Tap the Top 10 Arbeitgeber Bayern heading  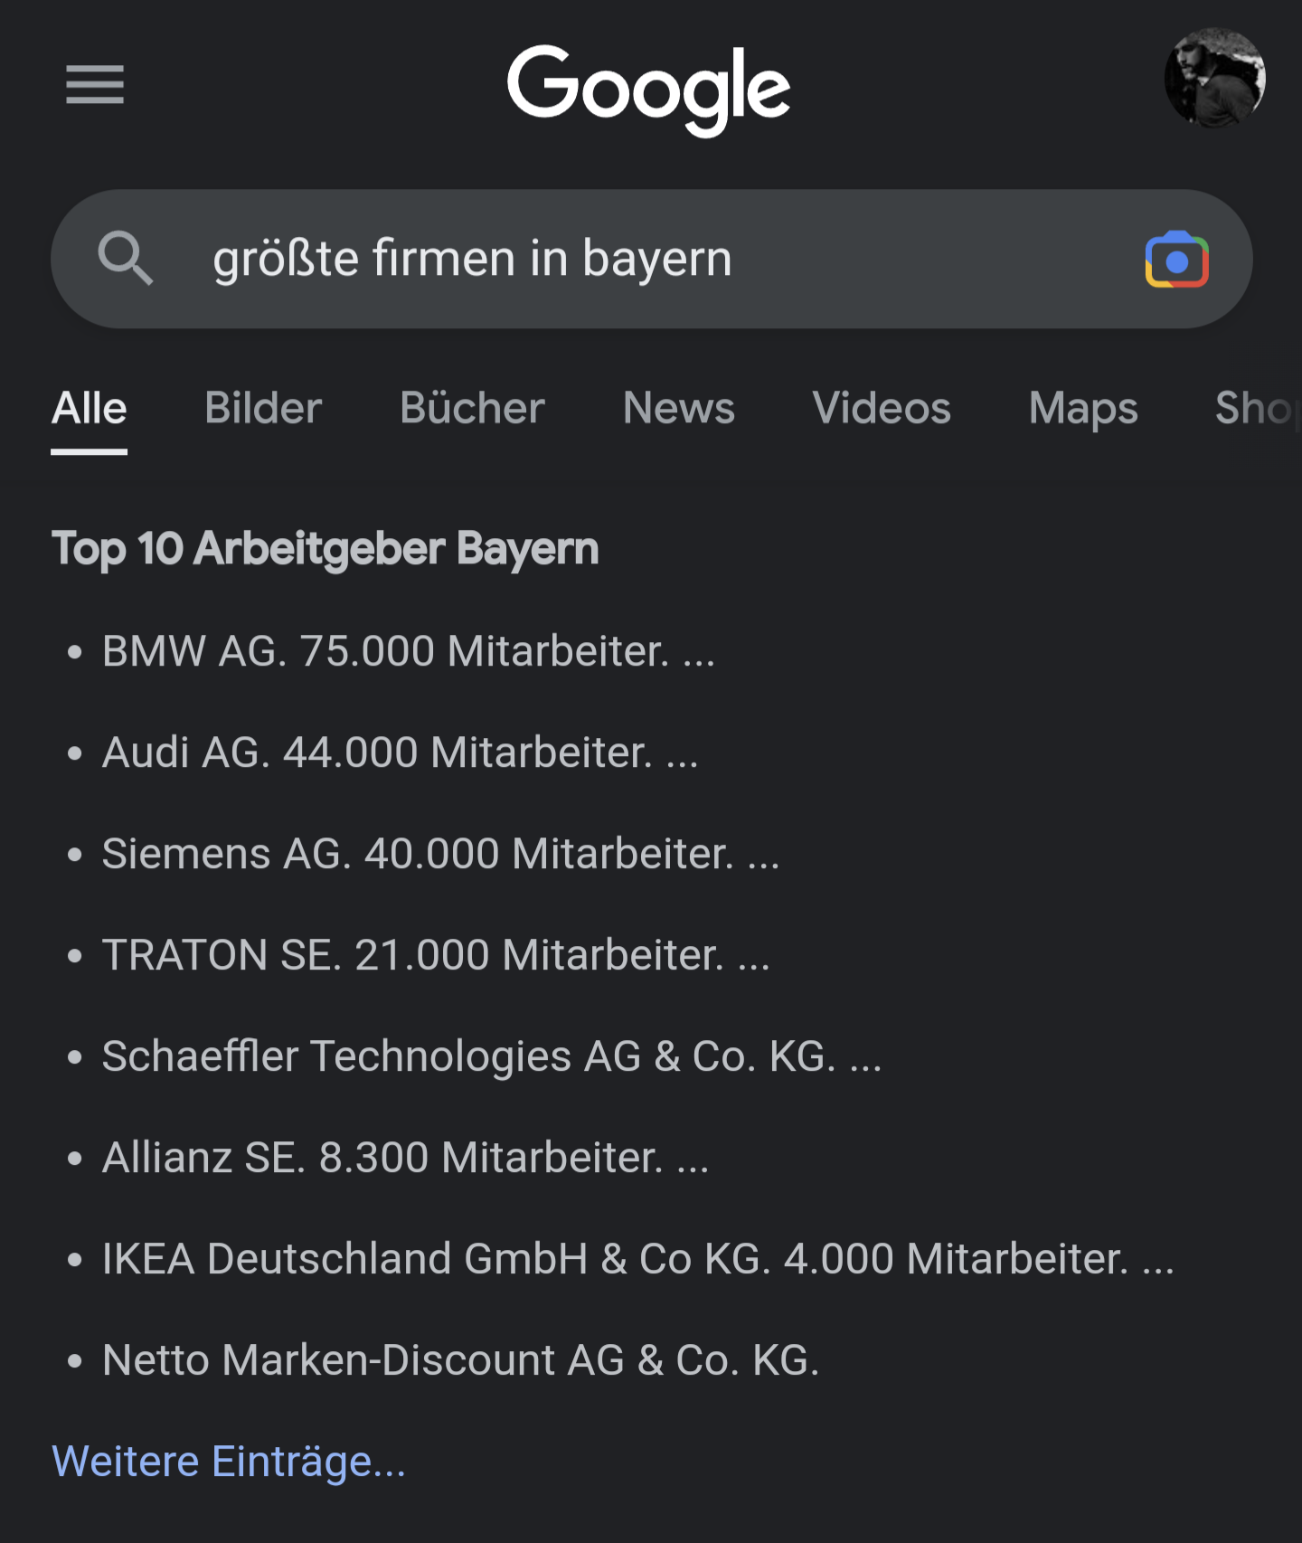point(325,549)
